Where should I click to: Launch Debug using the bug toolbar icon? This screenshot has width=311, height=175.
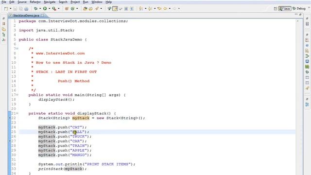(x=35, y=9)
